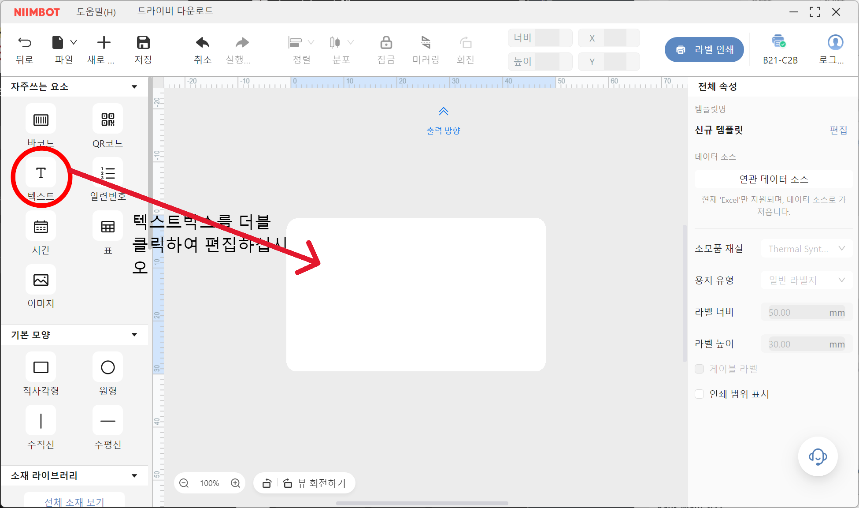Screen dimensions: 859x508
Task: Add a 원형 (circle) shape
Action: point(107,367)
